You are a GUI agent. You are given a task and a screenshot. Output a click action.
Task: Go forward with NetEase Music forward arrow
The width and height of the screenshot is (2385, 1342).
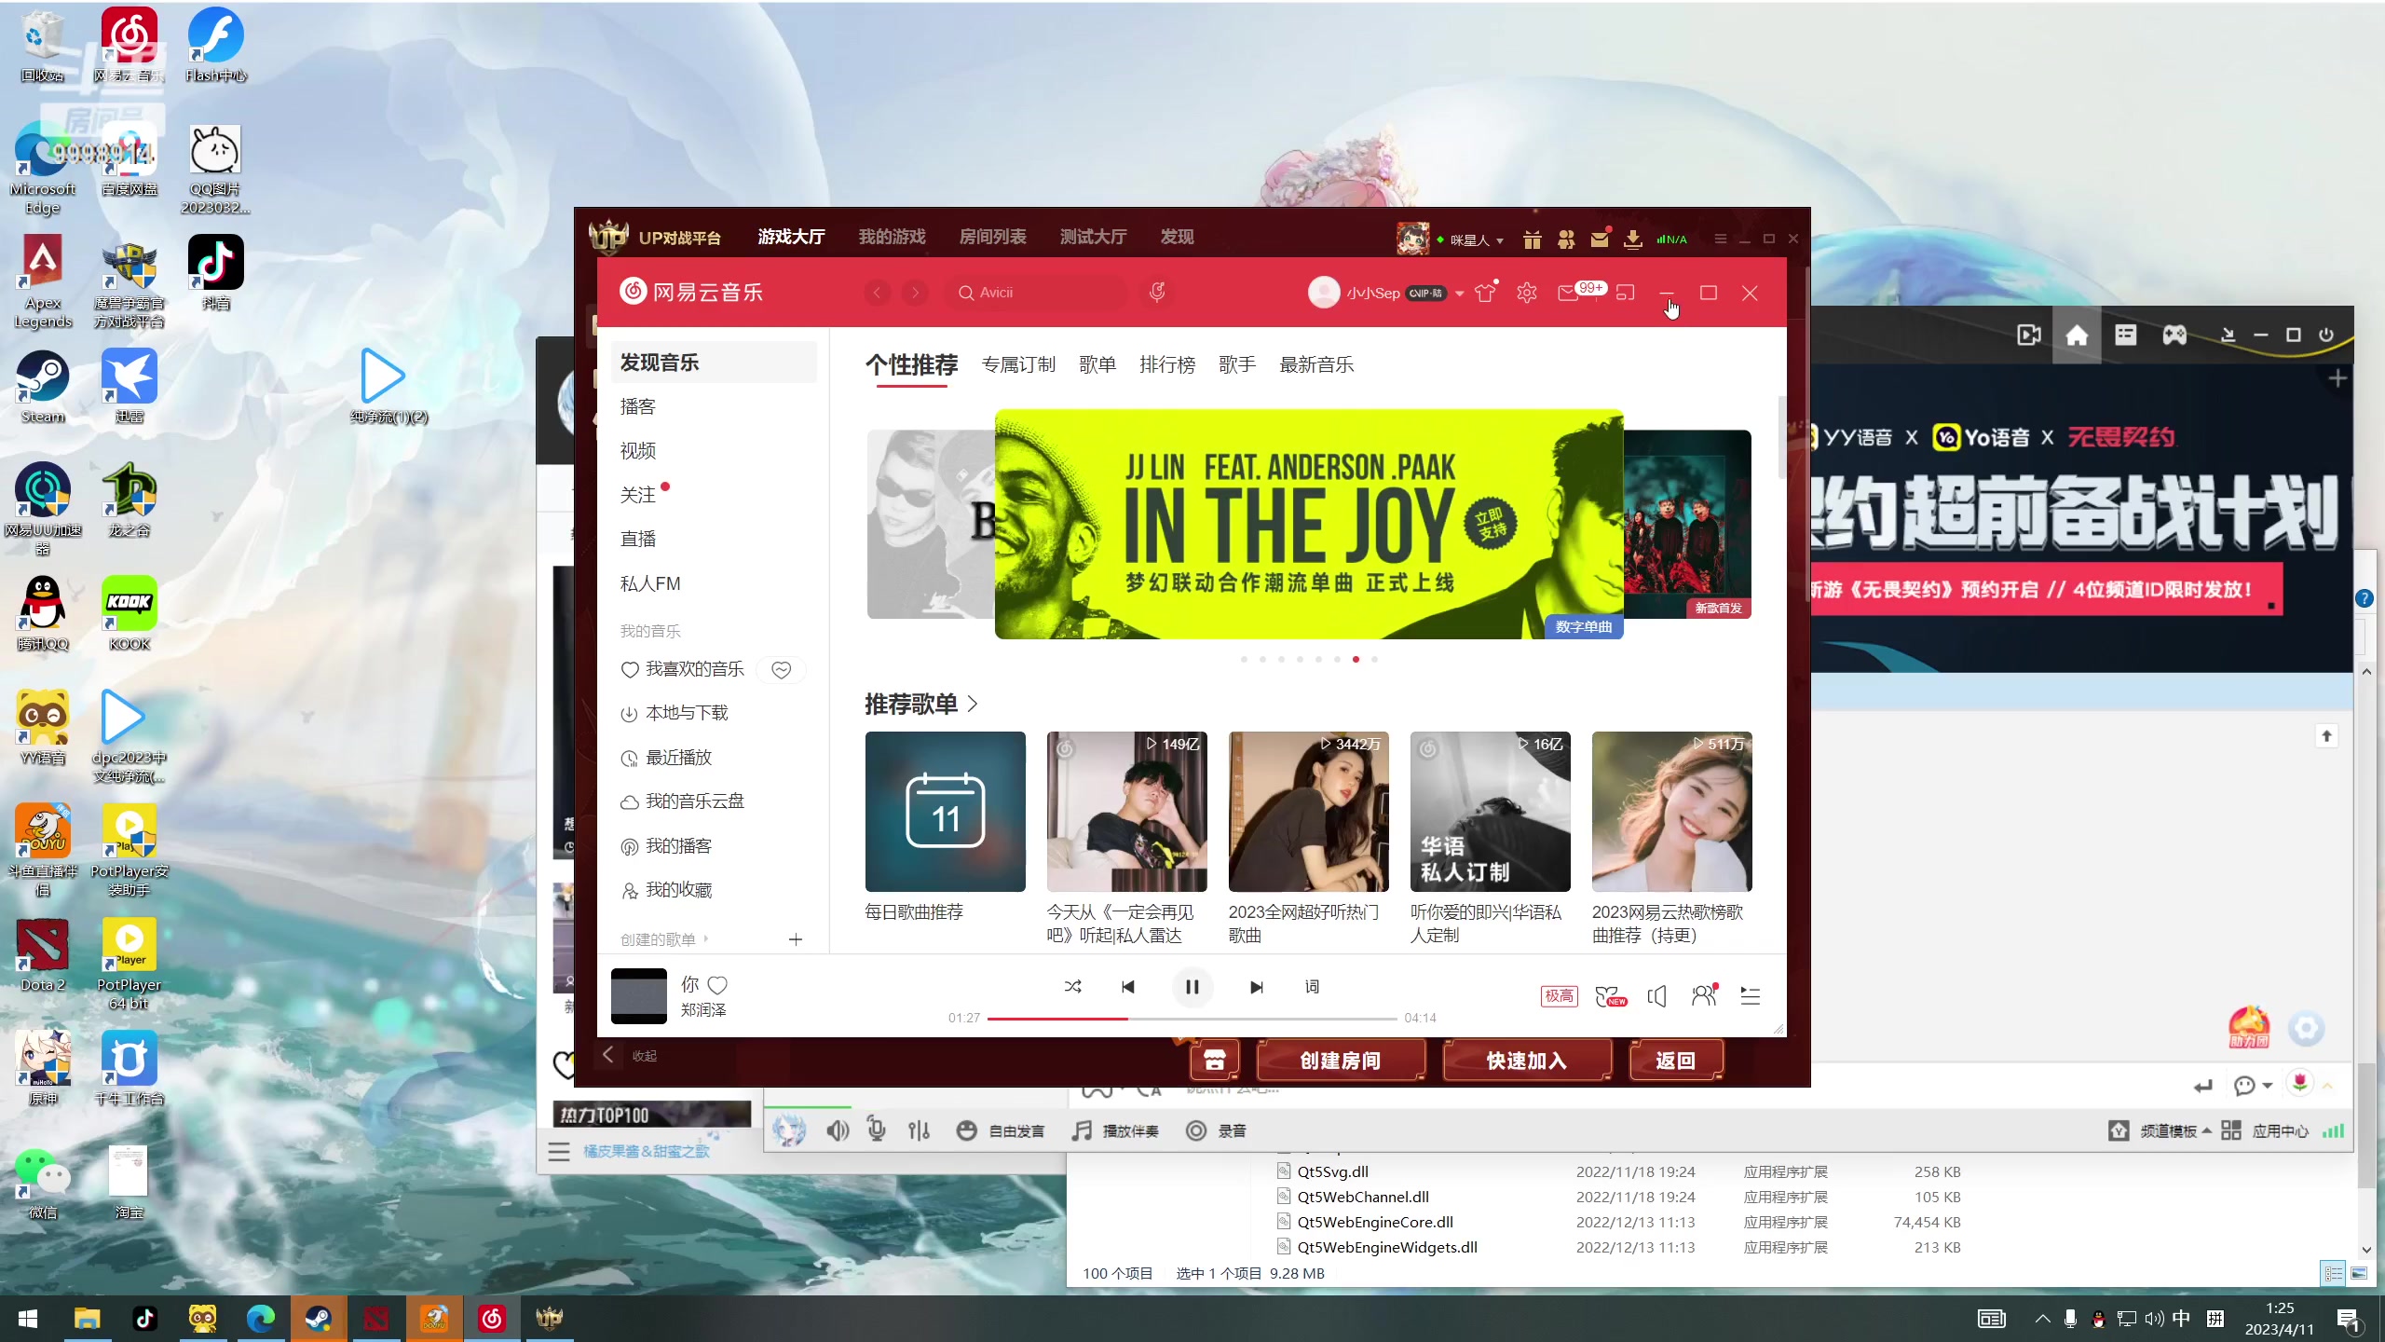click(x=916, y=293)
